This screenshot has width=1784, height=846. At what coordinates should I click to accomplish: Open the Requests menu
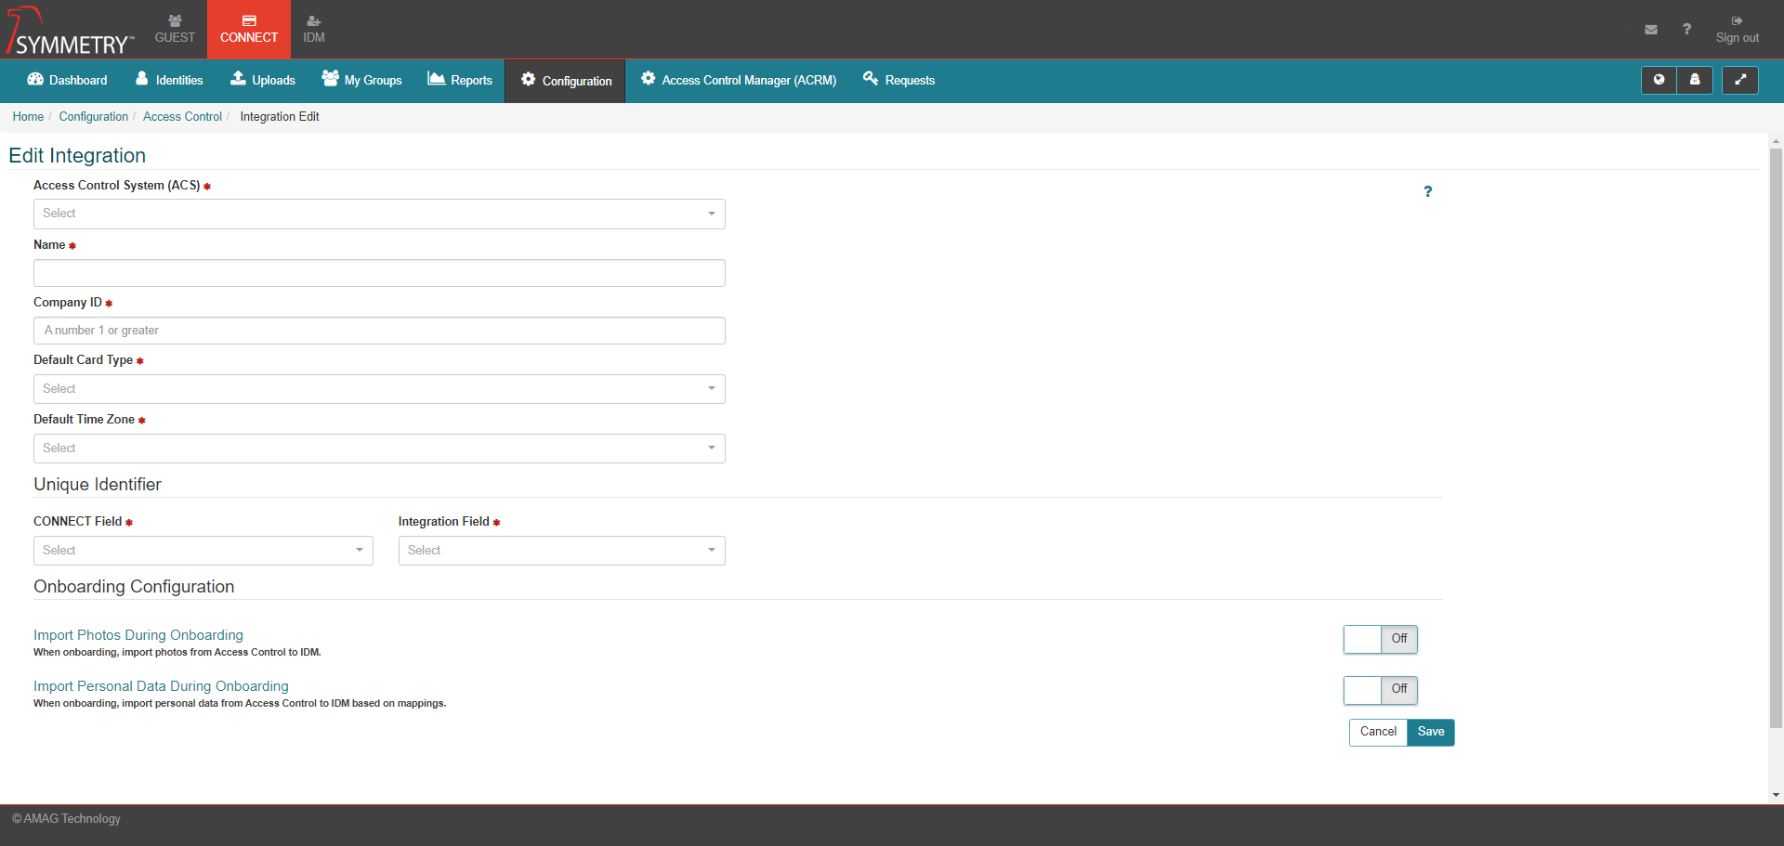(x=899, y=80)
